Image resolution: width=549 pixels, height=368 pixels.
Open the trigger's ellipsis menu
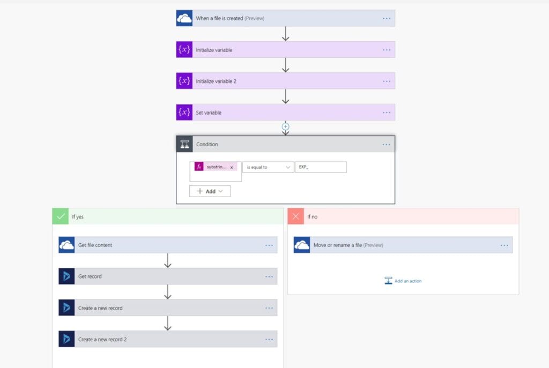pyautogui.click(x=387, y=18)
